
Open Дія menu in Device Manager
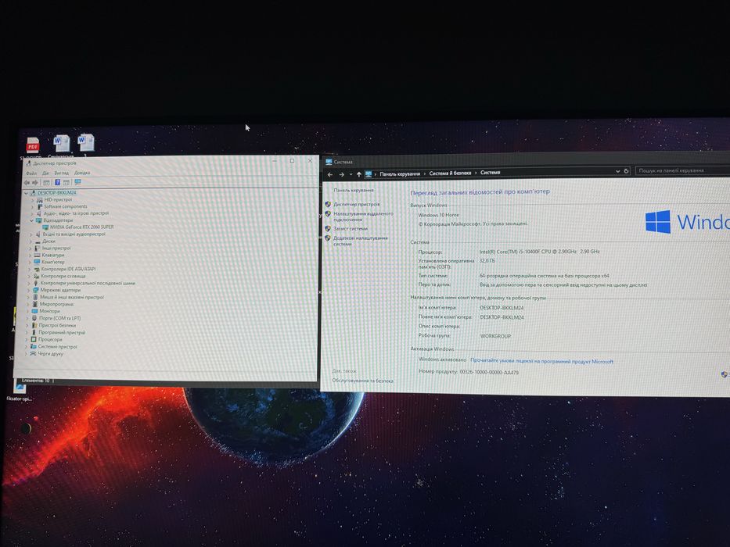click(45, 173)
